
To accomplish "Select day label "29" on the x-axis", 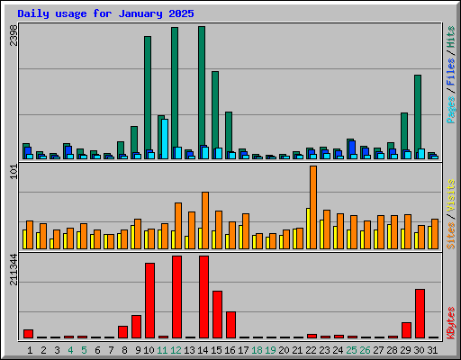I will tap(405, 350).
